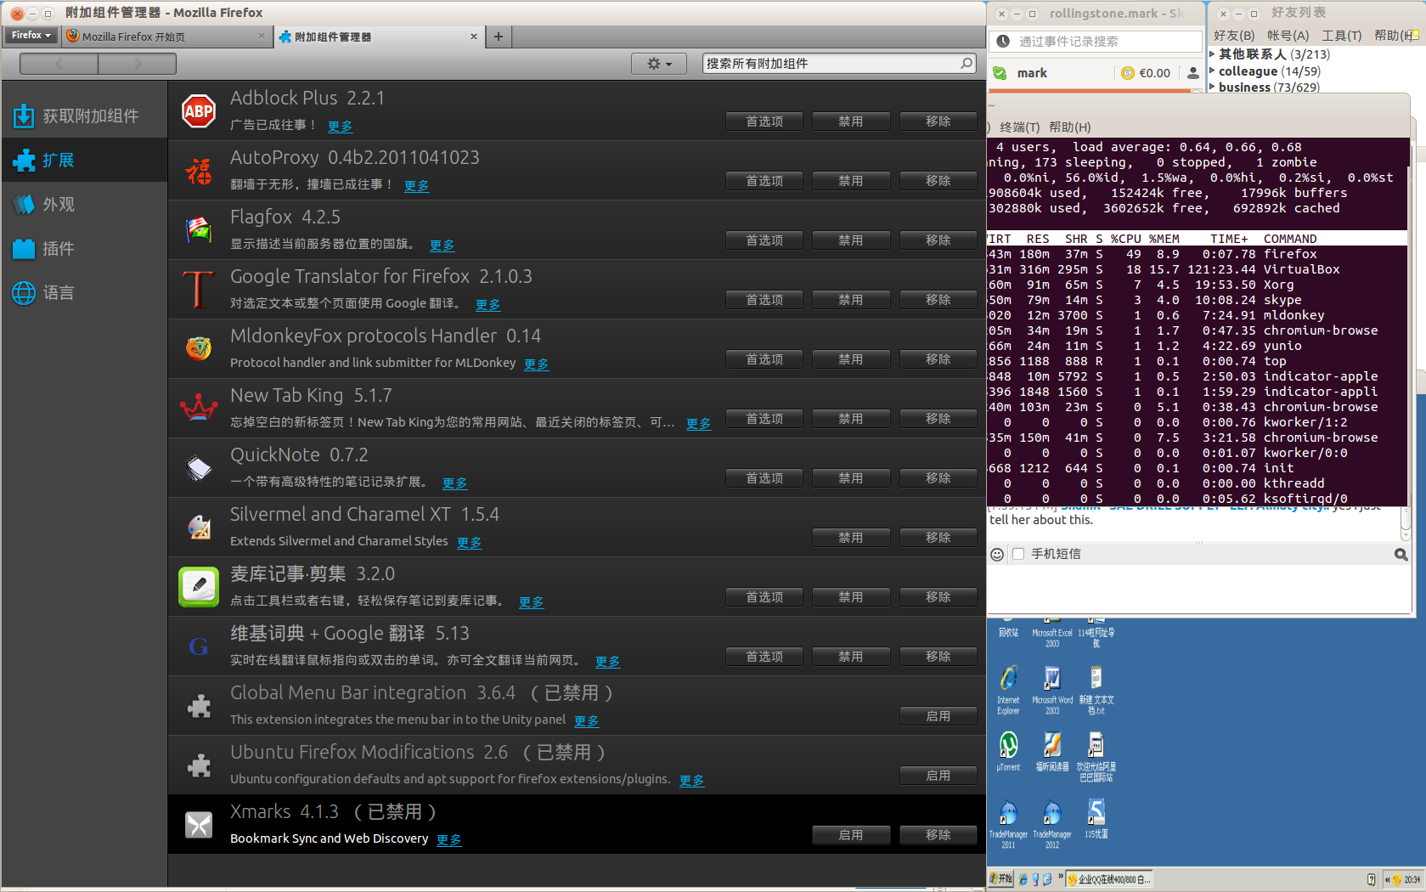Select the 扩展 sidebar category

coord(85,161)
